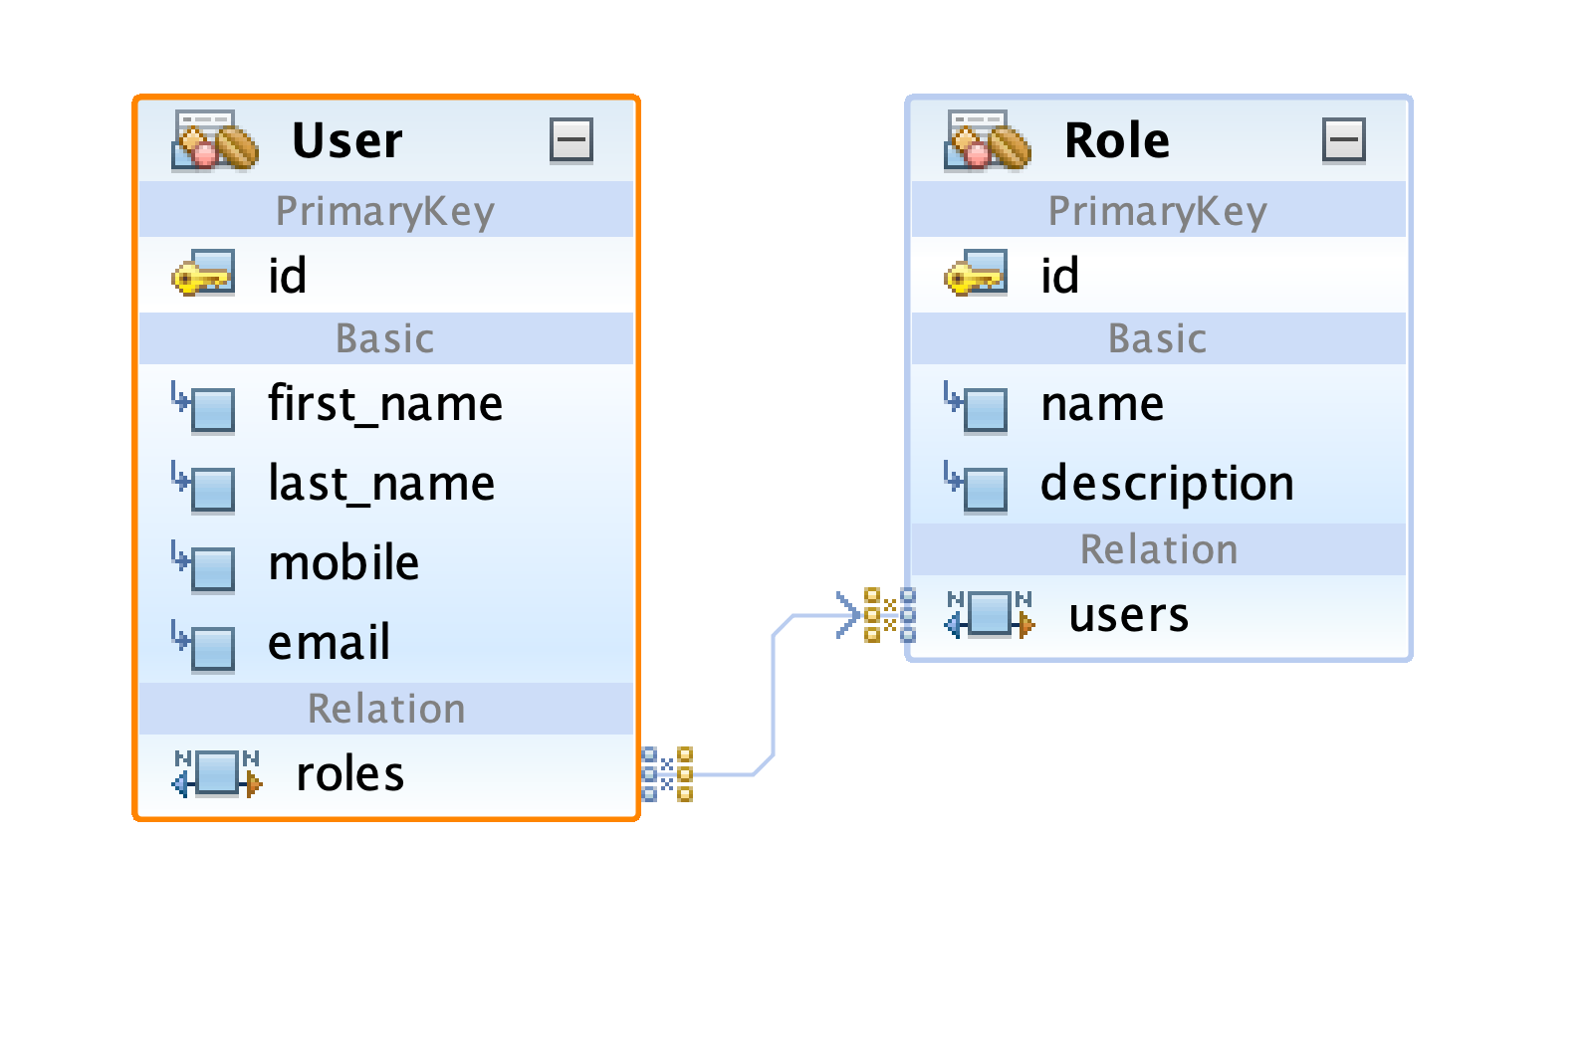
Task: Select the email attribute label
Action: point(329,643)
